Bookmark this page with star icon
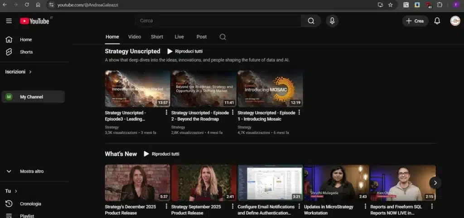Screen dimensions: 464x218 (x=390, y=5)
